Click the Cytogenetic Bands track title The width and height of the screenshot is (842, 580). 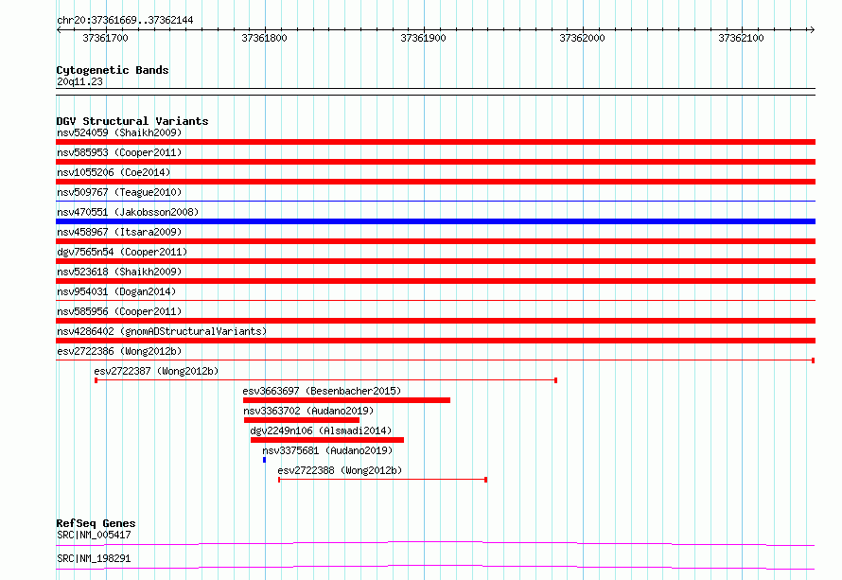[113, 70]
